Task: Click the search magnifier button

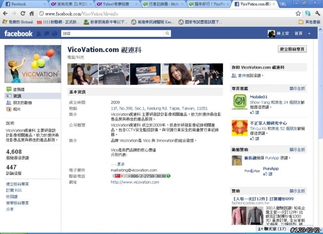Action: tap(167, 33)
